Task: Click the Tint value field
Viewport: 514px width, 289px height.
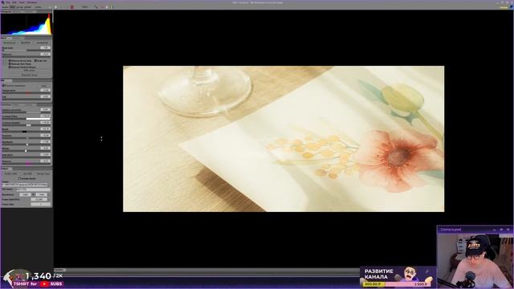Action: (x=45, y=96)
